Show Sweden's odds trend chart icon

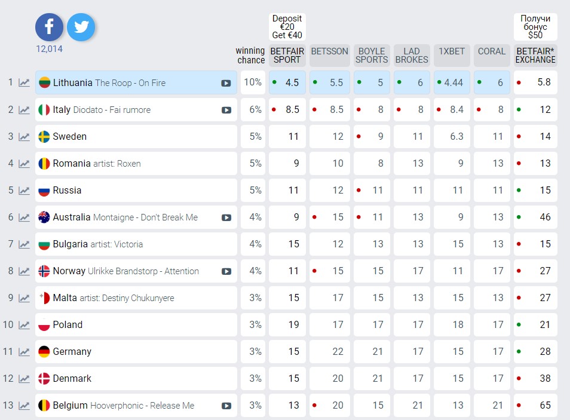[24, 137]
